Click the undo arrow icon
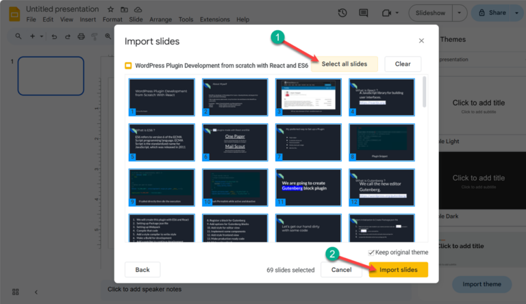The width and height of the screenshot is (526, 304). tap(54, 36)
